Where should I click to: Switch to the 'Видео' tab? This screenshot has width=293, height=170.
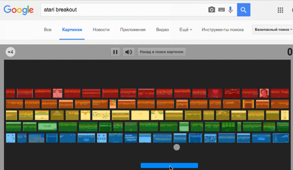[x=162, y=30]
